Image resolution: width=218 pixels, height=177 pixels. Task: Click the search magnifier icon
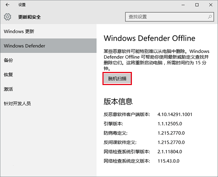[x=210, y=17]
